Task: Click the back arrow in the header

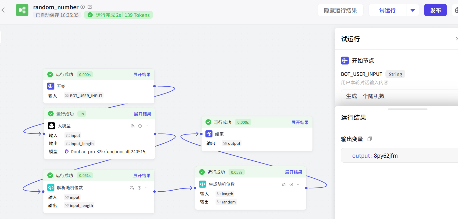Action: click(x=3, y=10)
